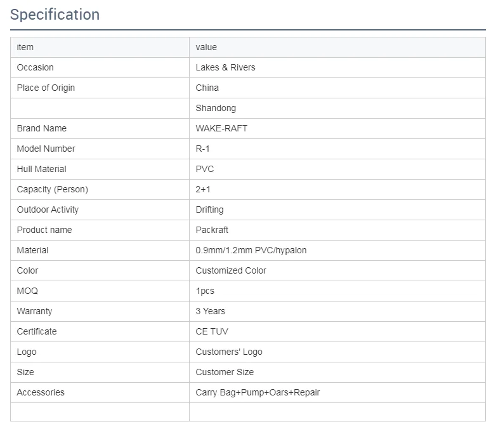Click the 'MOQ' row label
This screenshot has height=431, width=503.
27,291
